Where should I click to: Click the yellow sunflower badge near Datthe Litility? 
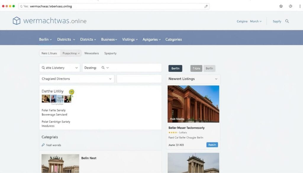(x=71, y=92)
